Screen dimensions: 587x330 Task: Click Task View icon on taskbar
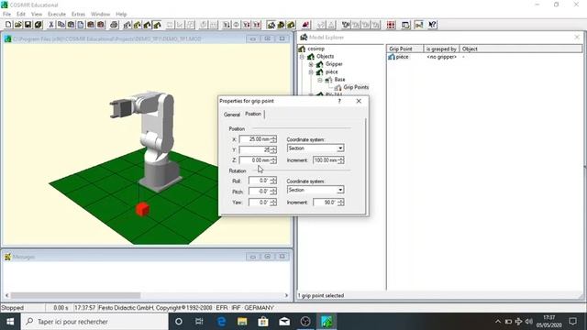(199, 322)
